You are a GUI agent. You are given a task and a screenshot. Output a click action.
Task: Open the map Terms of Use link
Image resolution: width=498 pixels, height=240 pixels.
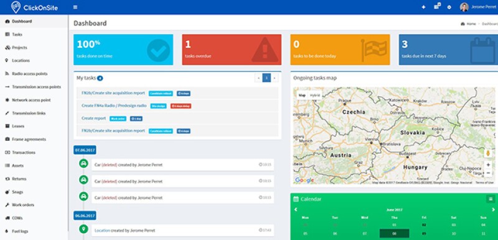pyautogui.click(x=484, y=182)
